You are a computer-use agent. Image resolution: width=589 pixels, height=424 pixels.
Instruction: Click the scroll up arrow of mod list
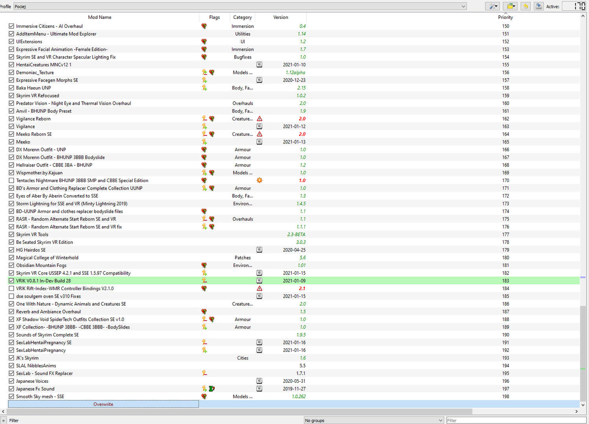[x=583, y=16]
